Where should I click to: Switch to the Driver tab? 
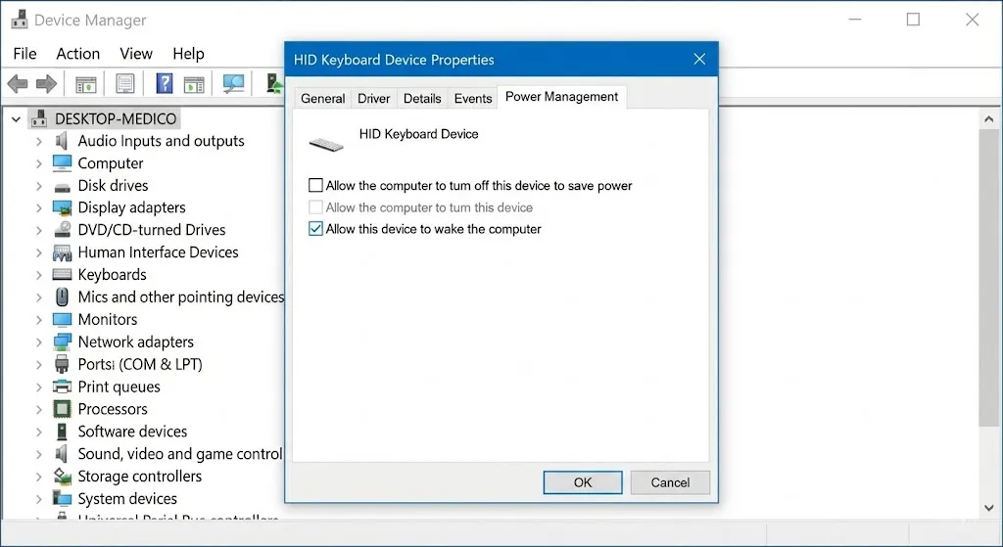tap(373, 99)
